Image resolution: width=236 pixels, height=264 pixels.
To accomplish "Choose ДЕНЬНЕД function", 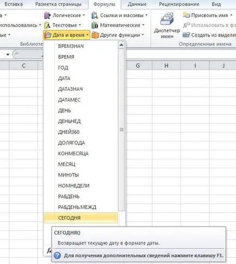I will tap(81, 121).
